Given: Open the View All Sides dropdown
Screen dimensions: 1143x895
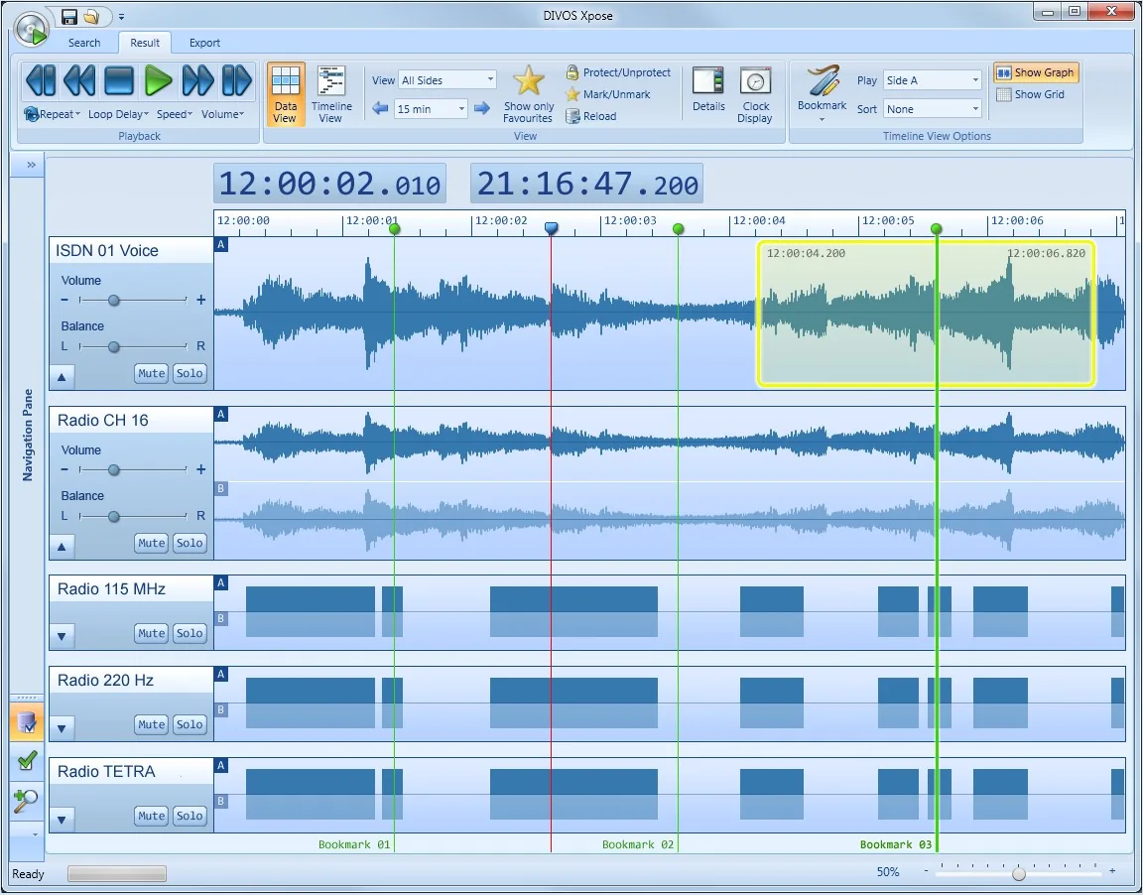Looking at the screenshot, I should click(x=447, y=80).
